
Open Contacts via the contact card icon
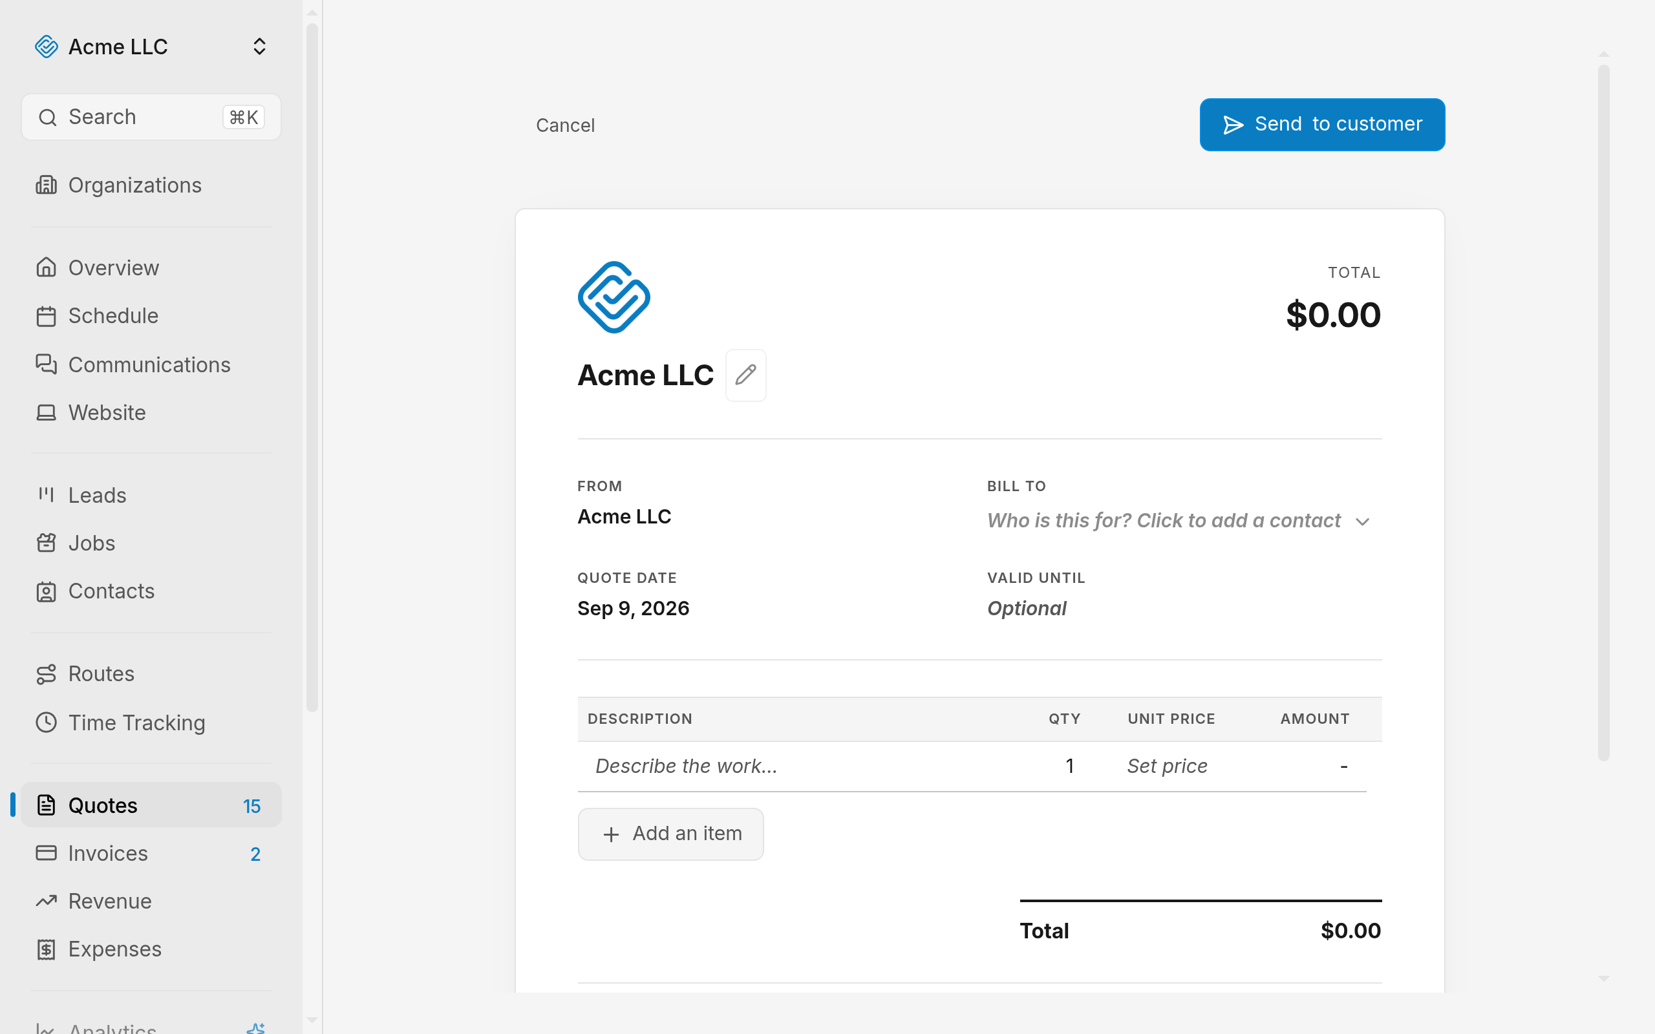[x=46, y=591]
